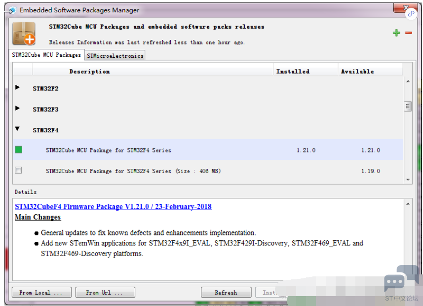Click the From Local button
This screenshot has height=306, width=423.
[x=42, y=293]
